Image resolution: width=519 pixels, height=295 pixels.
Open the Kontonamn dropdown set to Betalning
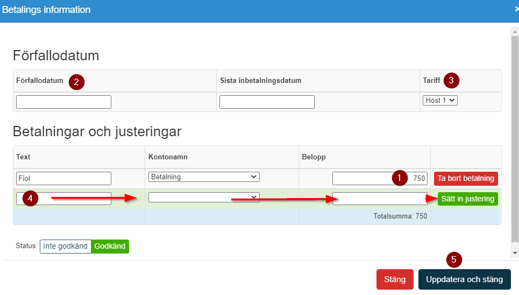204,177
